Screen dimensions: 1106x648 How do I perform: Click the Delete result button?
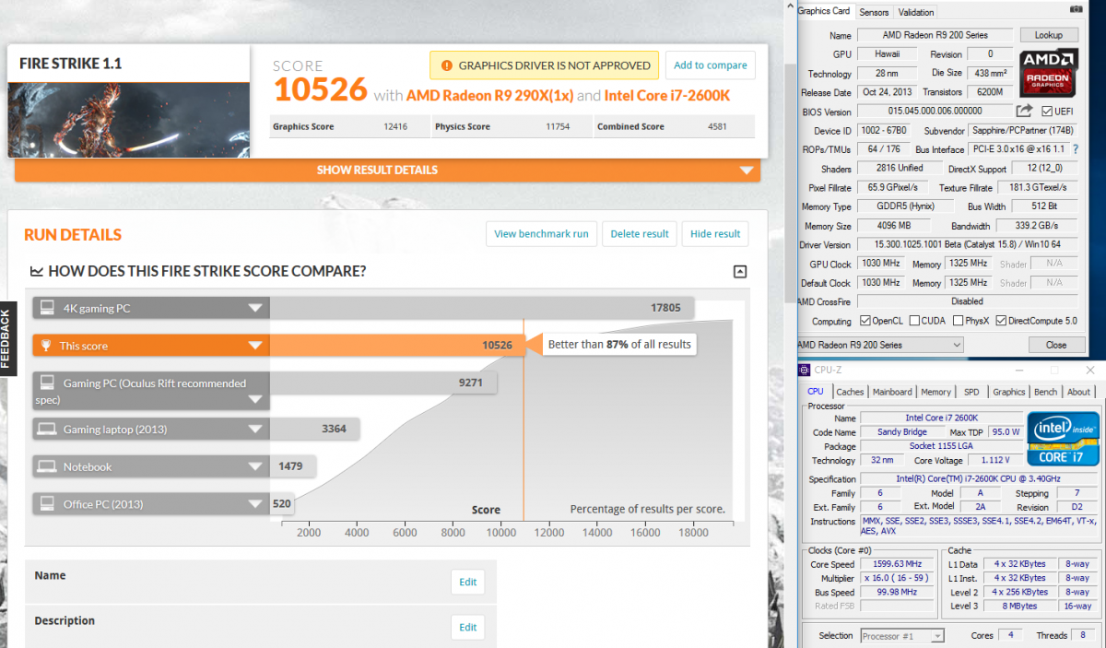tap(640, 234)
